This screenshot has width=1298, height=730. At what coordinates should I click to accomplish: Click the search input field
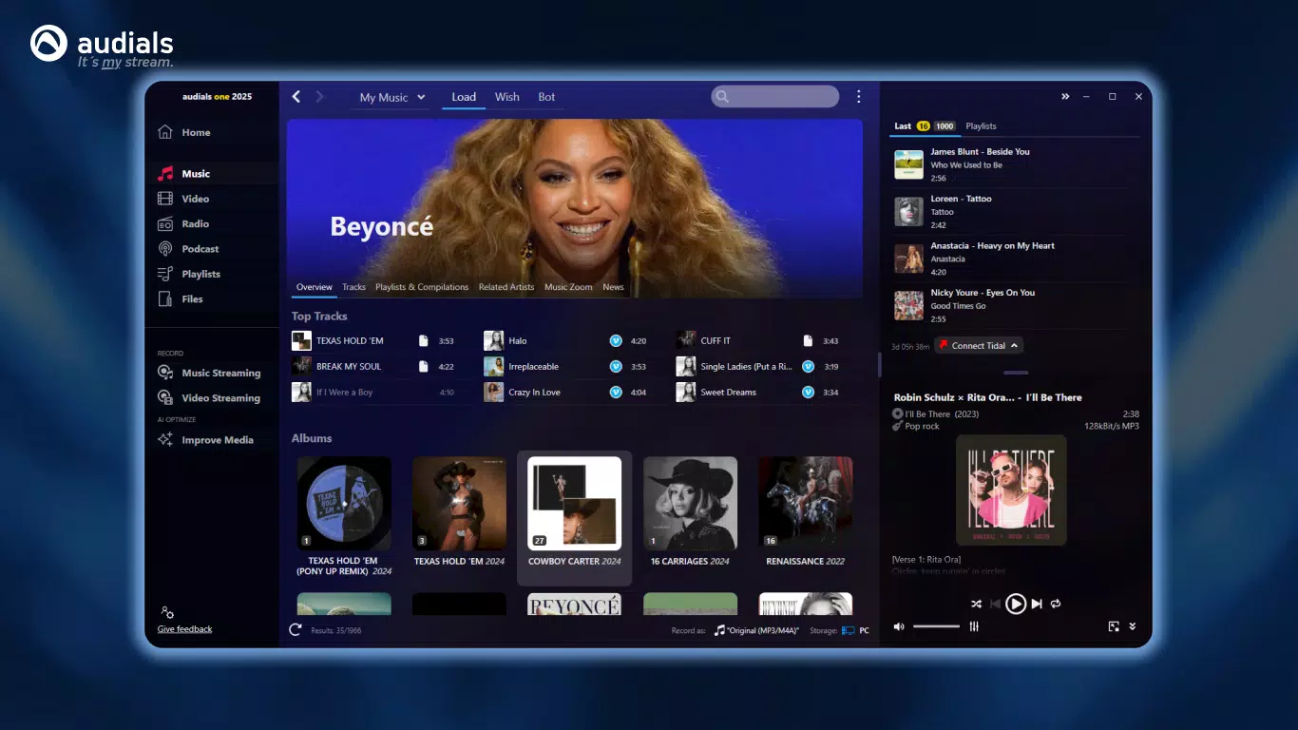pyautogui.click(x=775, y=96)
